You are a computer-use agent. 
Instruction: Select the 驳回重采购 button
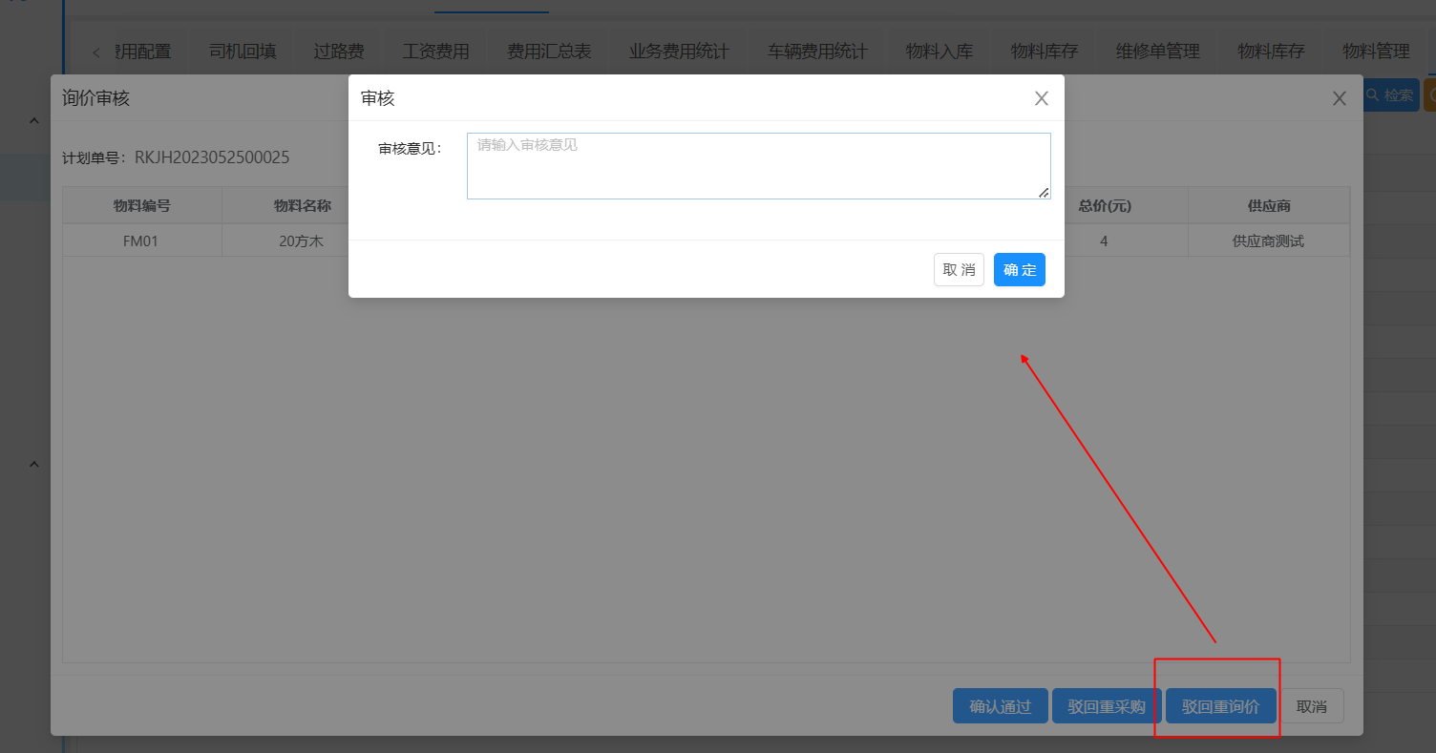pyautogui.click(x=1106, y=706)
